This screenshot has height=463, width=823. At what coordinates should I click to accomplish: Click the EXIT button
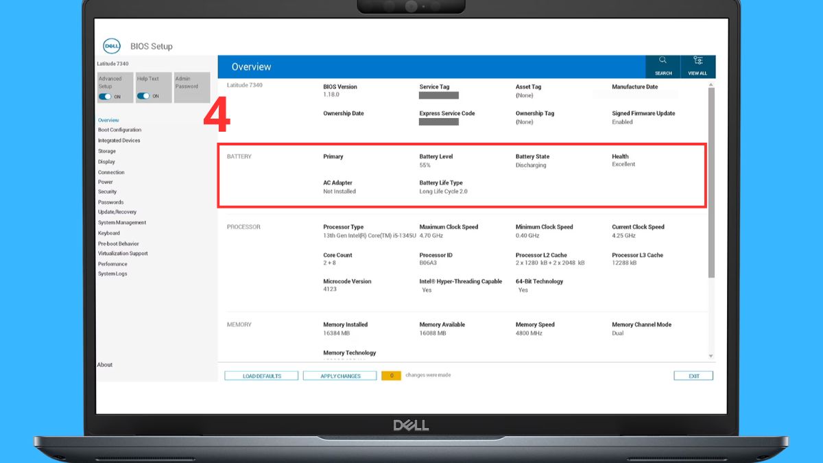694,376
